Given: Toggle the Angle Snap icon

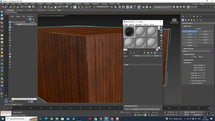Looking at the screenshot, I should (x=83, y=7).
